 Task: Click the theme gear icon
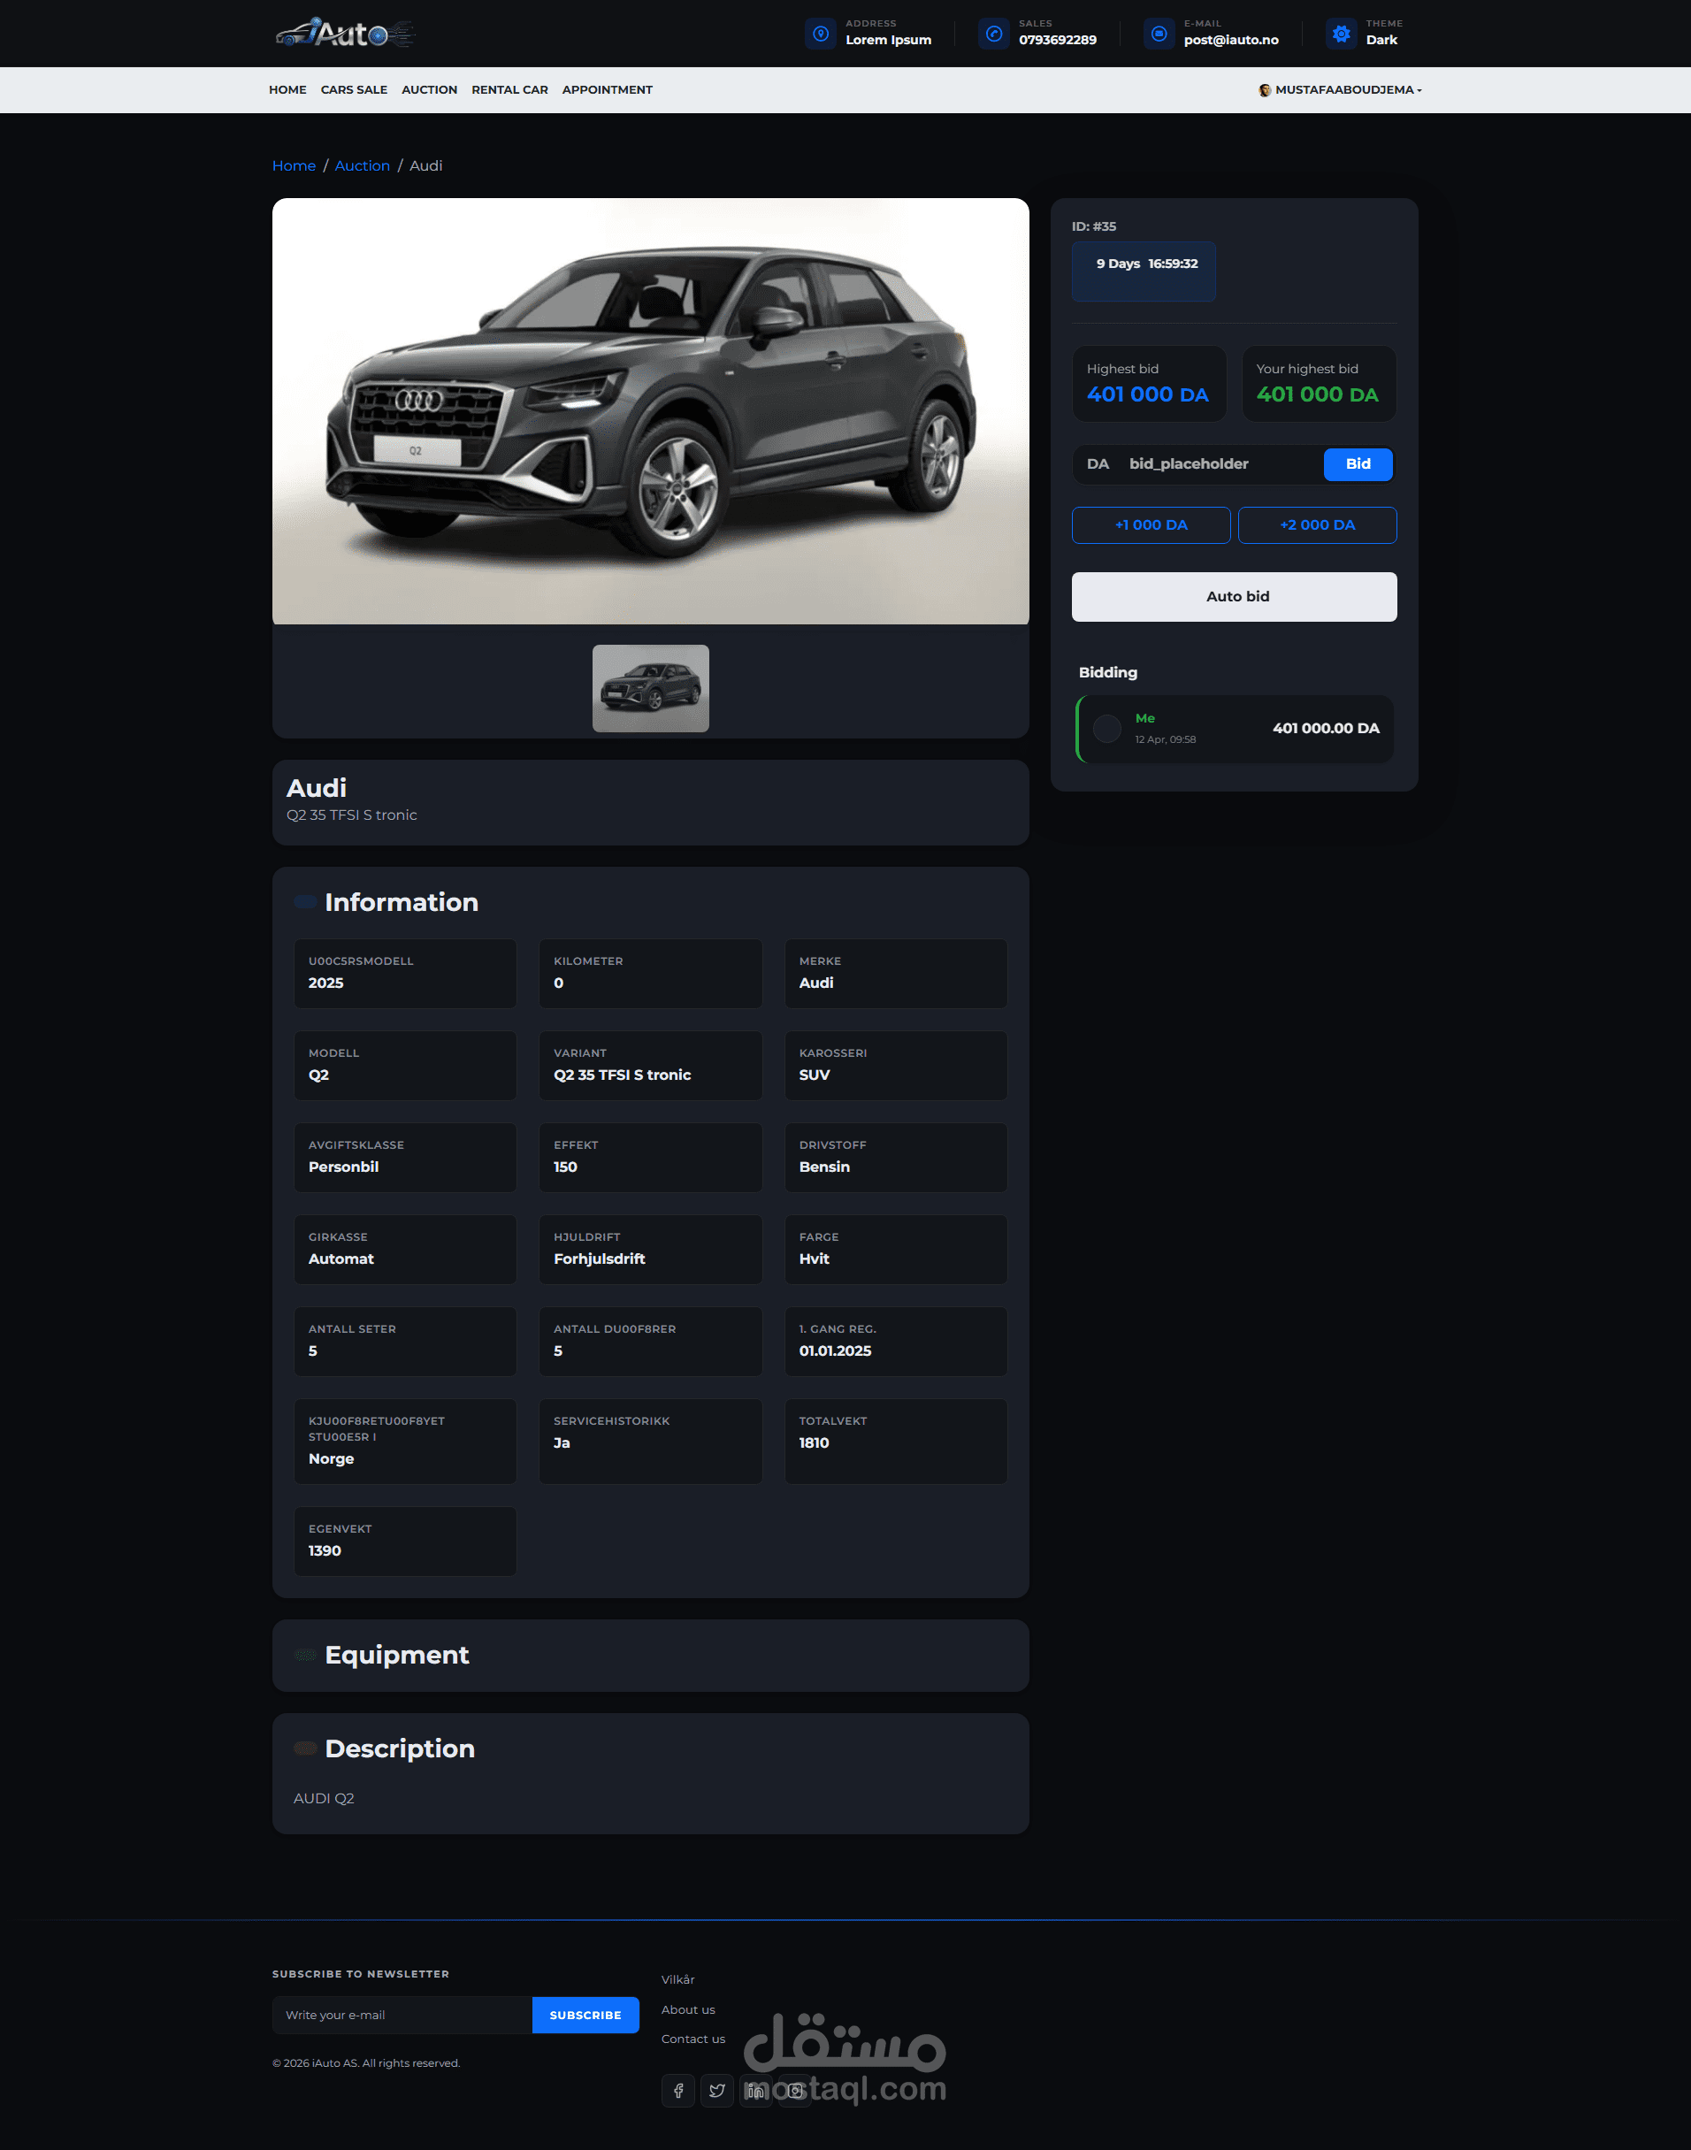click(1342, 34)
